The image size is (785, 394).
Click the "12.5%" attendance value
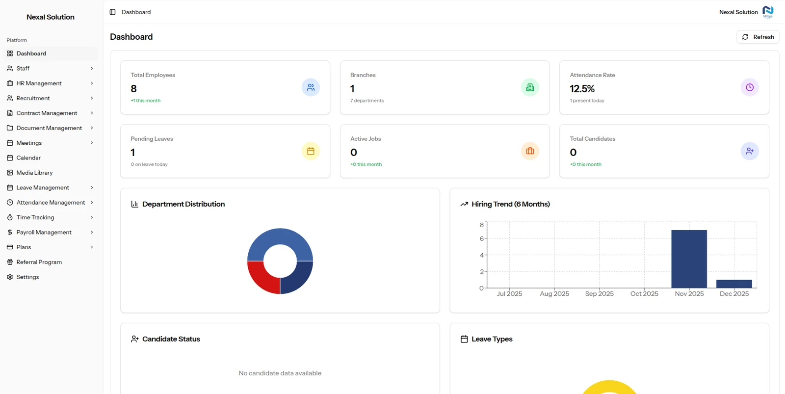click(582, 89)
